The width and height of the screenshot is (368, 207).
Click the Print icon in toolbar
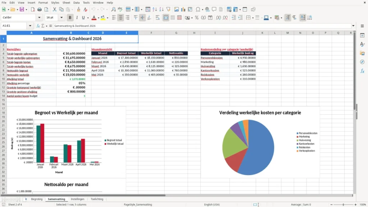click(x=40, y=9)
